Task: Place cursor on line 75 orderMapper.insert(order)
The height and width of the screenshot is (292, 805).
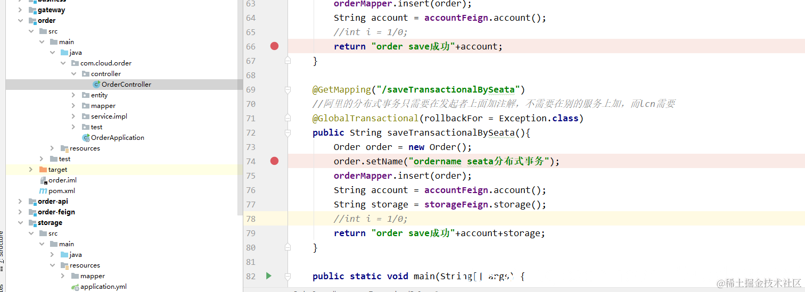Action: click(403, 176)
